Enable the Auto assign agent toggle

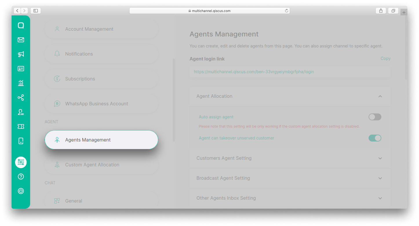[x=375, y=117]
